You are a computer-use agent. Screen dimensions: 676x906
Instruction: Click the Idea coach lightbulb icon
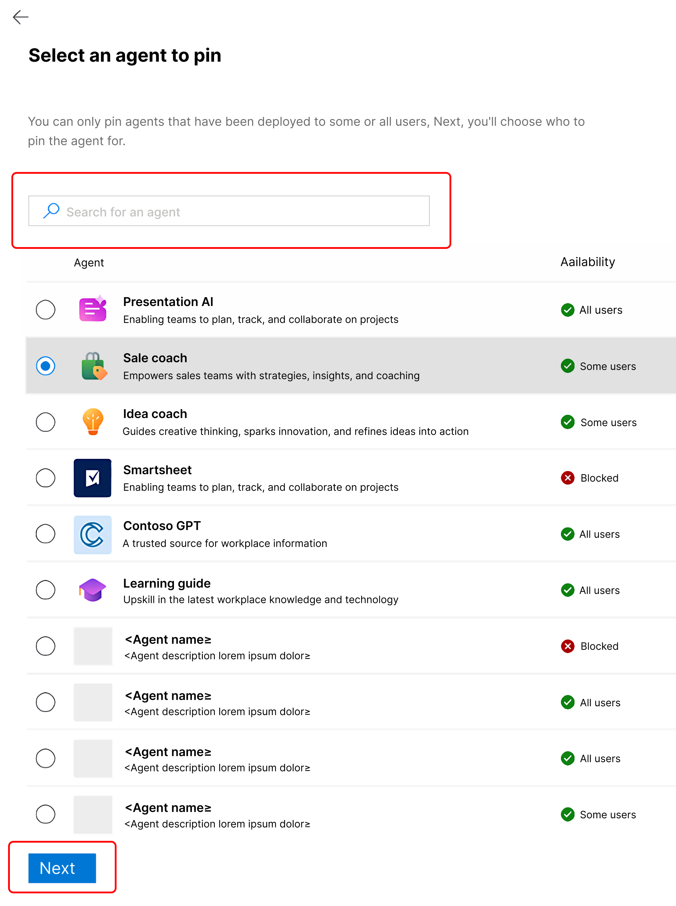[93, 421]
